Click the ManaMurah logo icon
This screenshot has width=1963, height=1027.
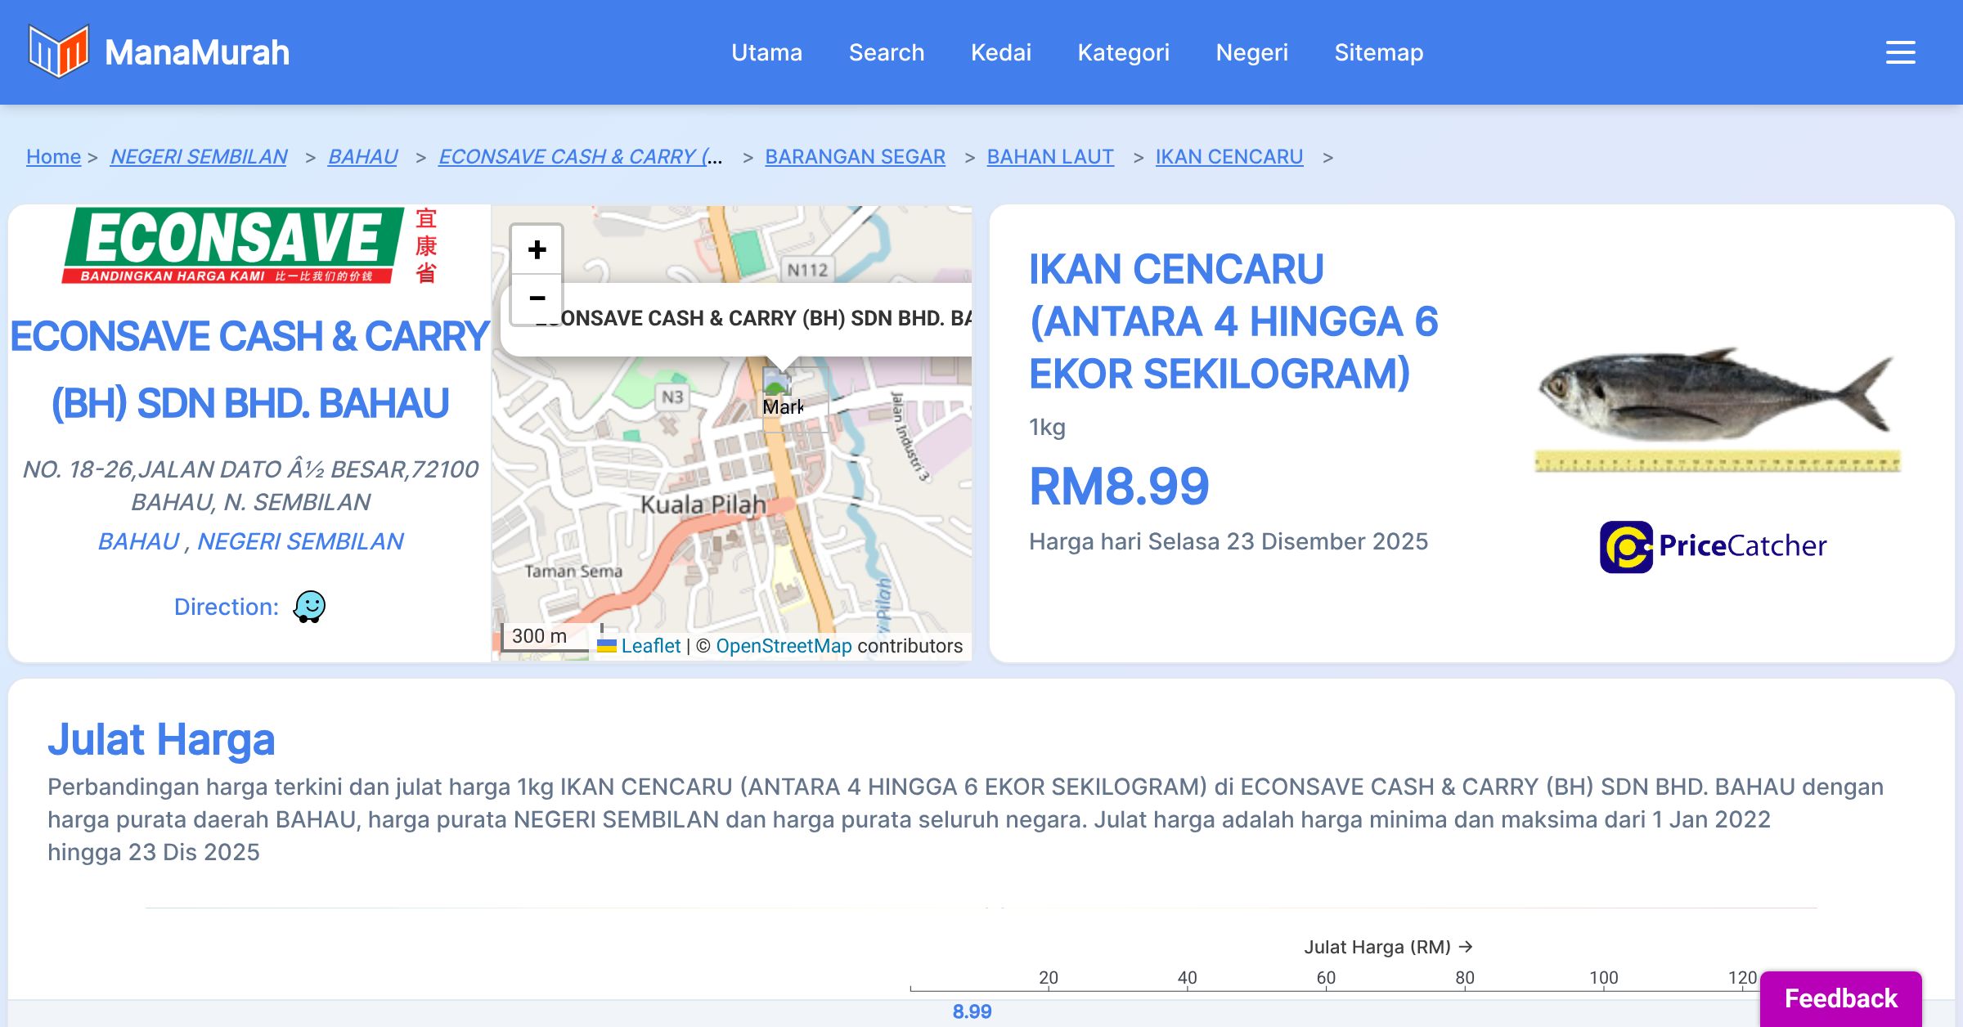coord(57,52)
